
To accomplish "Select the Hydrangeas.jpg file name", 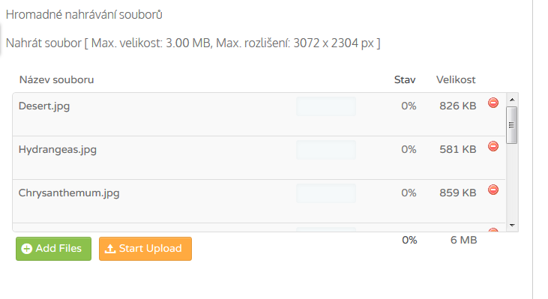I will point(58,150).
